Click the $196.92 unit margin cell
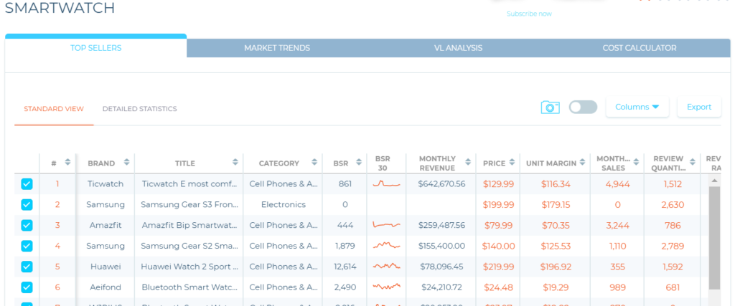735x306 pixels. (x=556, y=267)
